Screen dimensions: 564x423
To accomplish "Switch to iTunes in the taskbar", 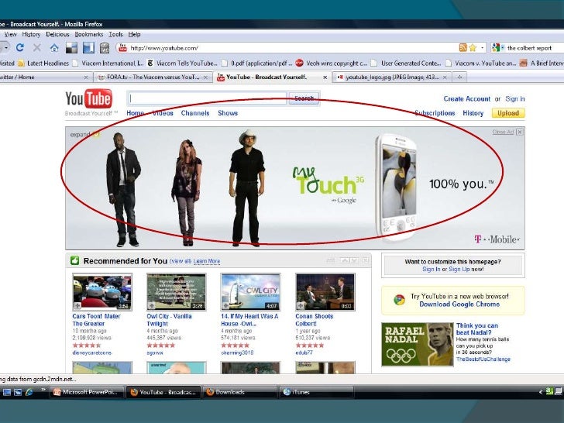I will (317, 392).
